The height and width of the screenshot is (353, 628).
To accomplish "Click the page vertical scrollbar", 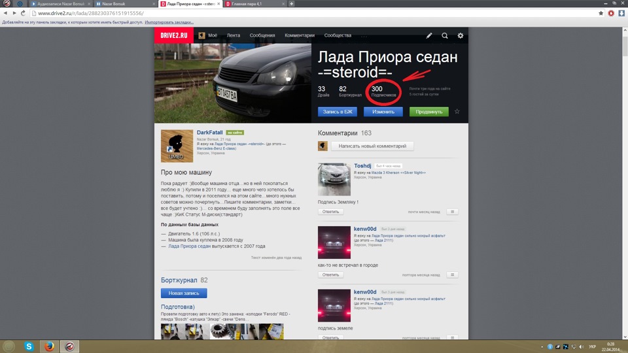I will pyautogui.click(x=625, y=183).
